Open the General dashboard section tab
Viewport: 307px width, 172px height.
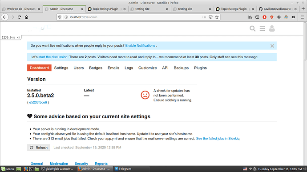(x=37, y=164)
